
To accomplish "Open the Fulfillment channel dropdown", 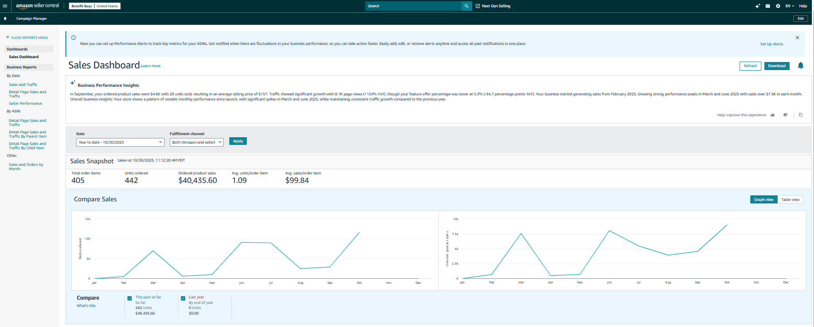I will 197,142.
